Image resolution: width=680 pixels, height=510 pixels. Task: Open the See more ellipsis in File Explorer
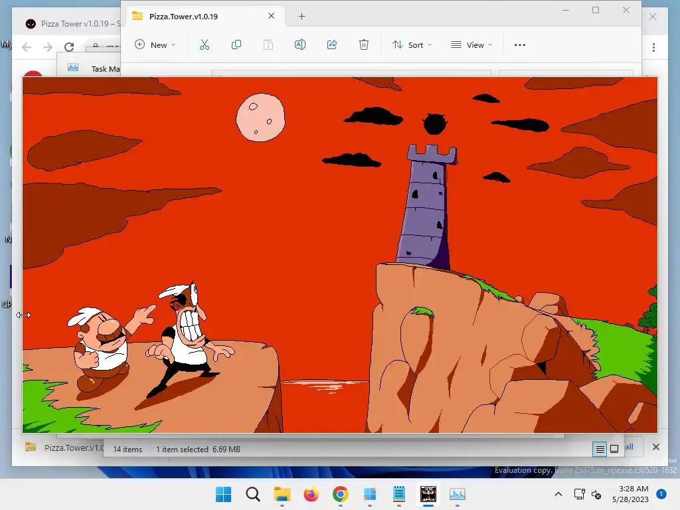coord(519,44)
